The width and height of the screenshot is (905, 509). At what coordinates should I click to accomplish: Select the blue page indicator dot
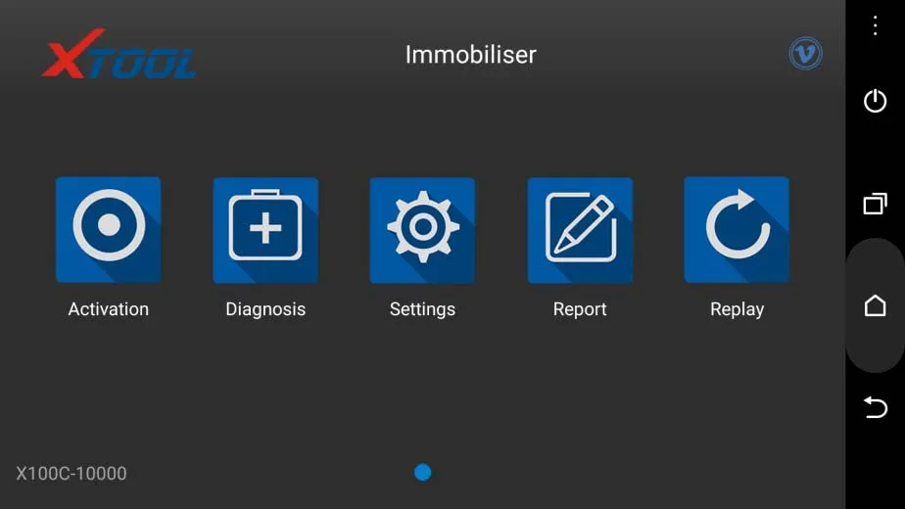[x=422, y=472]
